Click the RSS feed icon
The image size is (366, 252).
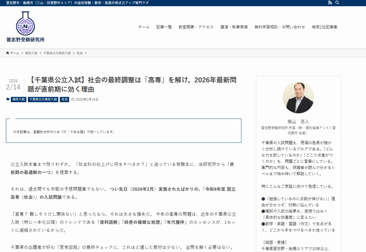pyautogui.click(x=330, y=3)
